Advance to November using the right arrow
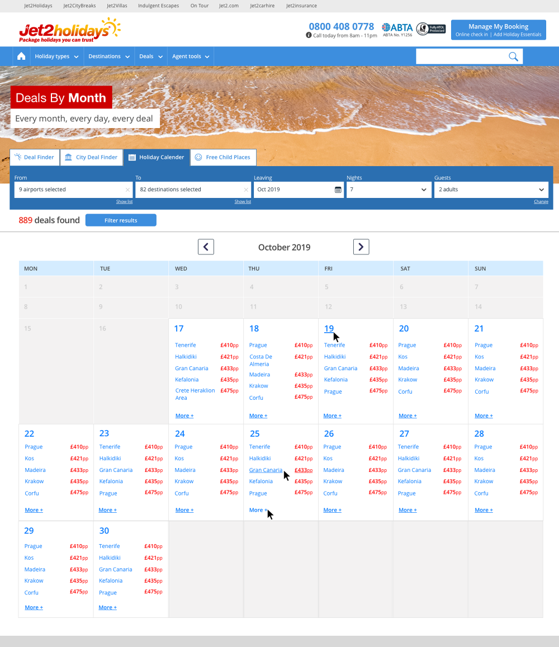Image resolution: width=559 pixels, height=647 pixels. pos(361,247)
